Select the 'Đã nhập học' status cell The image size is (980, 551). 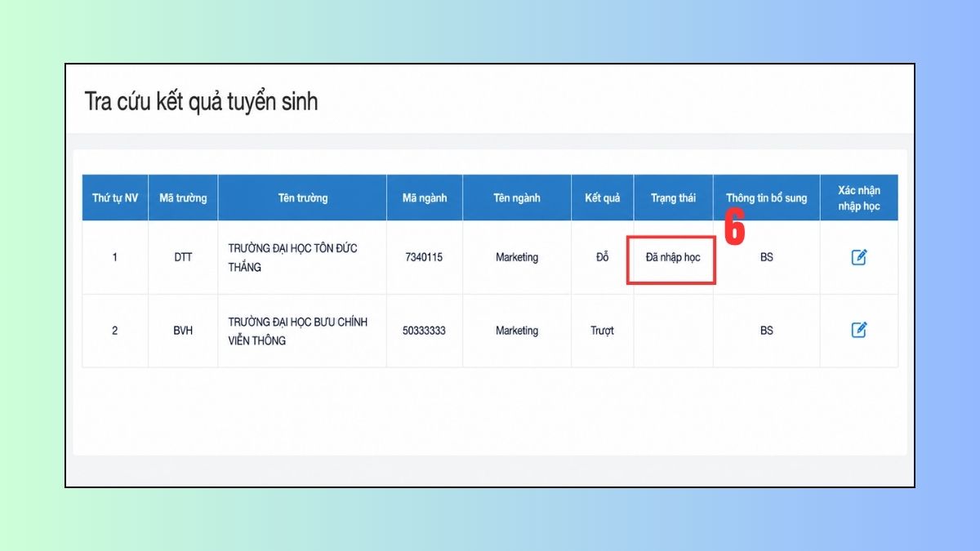[x=673, y=257]
